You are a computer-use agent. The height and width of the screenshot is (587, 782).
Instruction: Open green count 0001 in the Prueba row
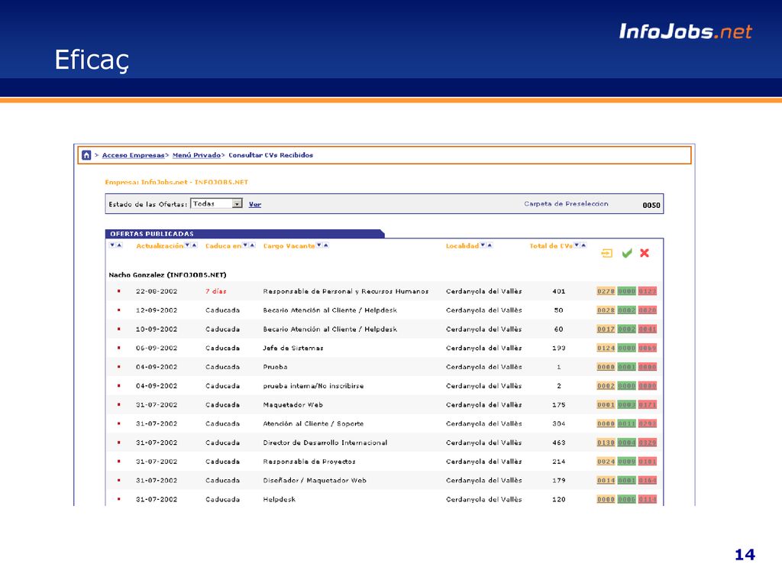pyautogui.click(x=627, y=367)
